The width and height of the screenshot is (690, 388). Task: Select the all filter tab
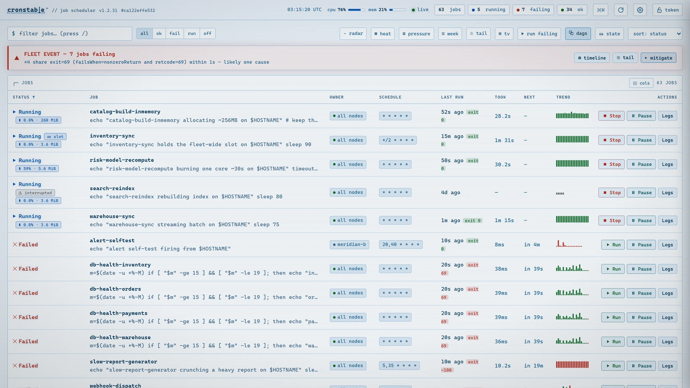click(144, 34)
